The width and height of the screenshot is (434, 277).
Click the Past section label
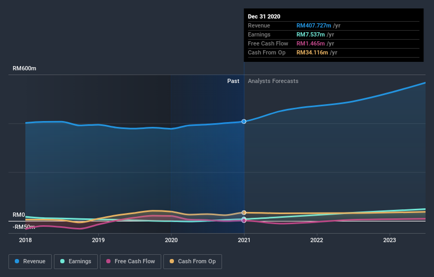coord(233,81)
